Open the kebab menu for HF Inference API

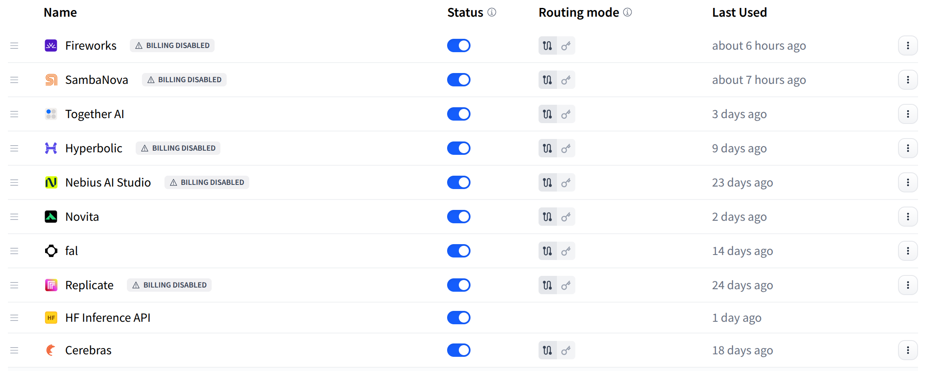908,318
